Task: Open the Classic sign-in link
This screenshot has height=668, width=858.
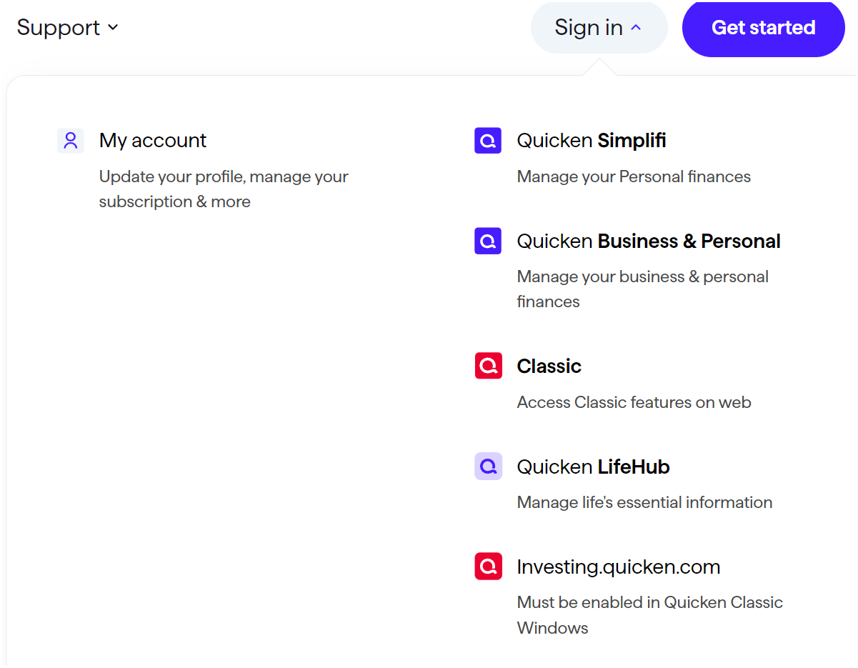Action: 549,366
